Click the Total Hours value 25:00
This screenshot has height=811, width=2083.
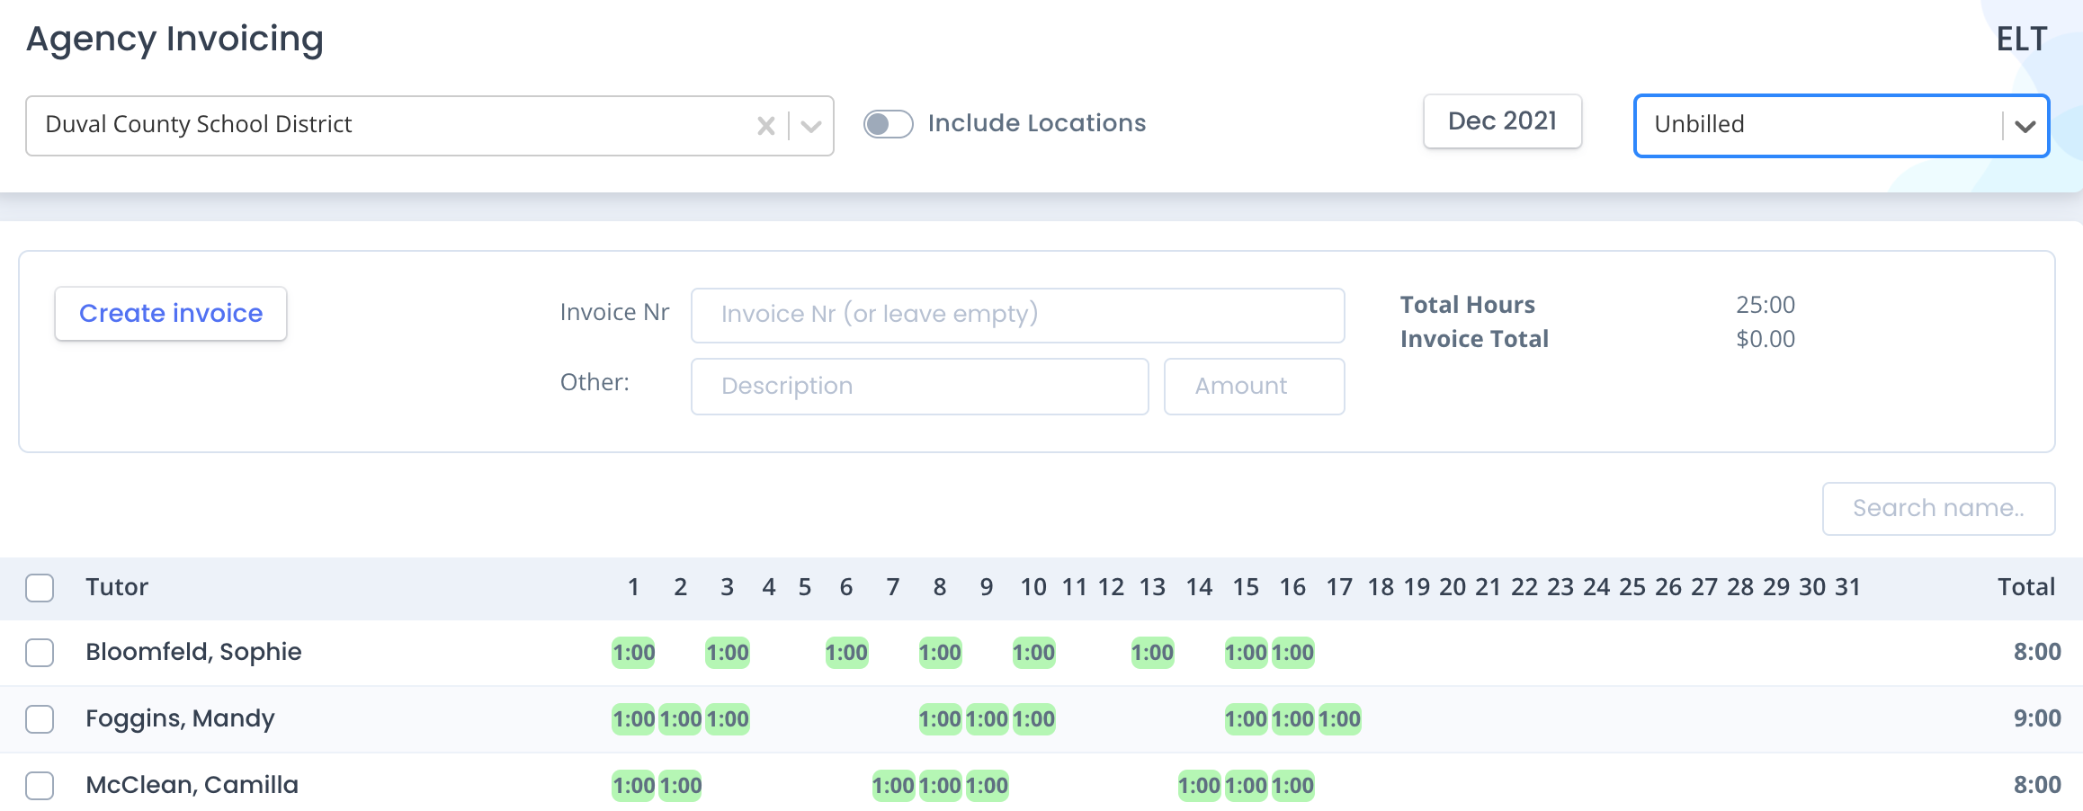1766,305
